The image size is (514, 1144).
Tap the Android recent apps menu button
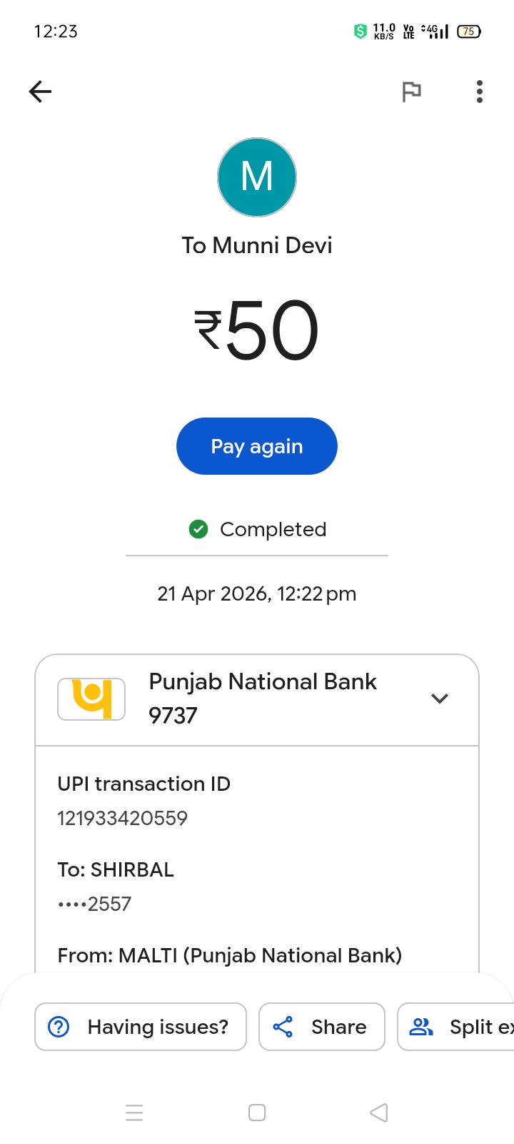coord(134,1113)
